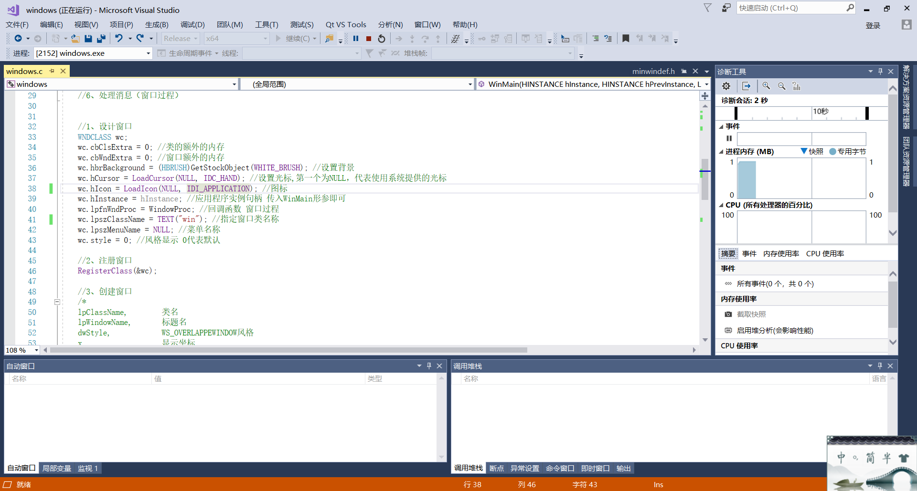Viewport: 917px width, 491px height.
Task: Take a memory snapshot (截取快照)
Action: point(751,314)
